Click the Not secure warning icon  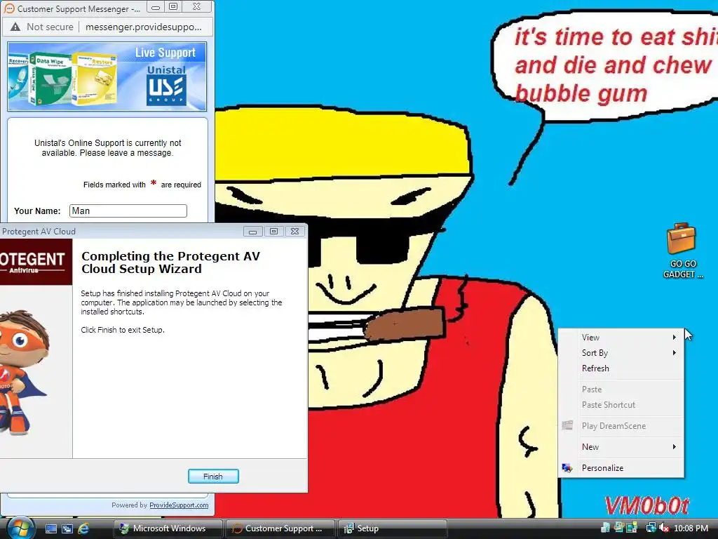[x=15, y=27]
